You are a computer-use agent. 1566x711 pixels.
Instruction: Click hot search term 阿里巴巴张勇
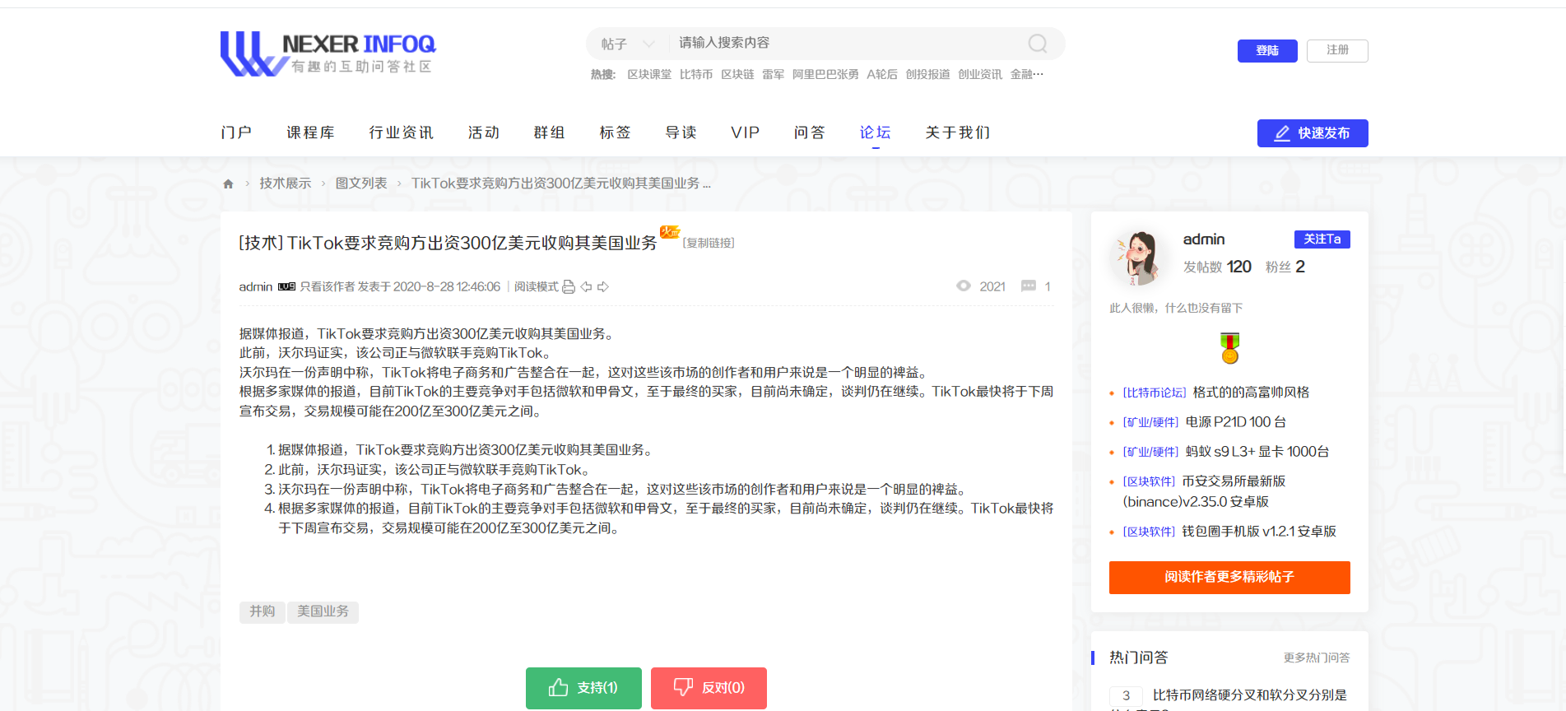pos(825,74)
